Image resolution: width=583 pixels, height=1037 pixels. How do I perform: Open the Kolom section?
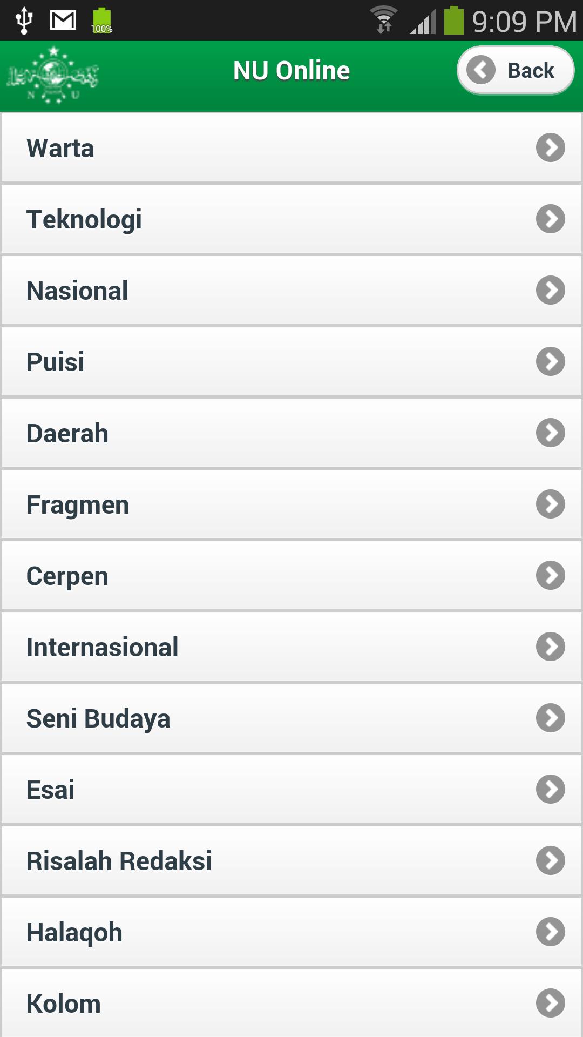click(x=291, y=1004)
